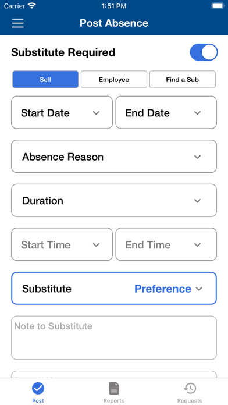
Task: Open the Start Date dropdown
Action: 62,112
